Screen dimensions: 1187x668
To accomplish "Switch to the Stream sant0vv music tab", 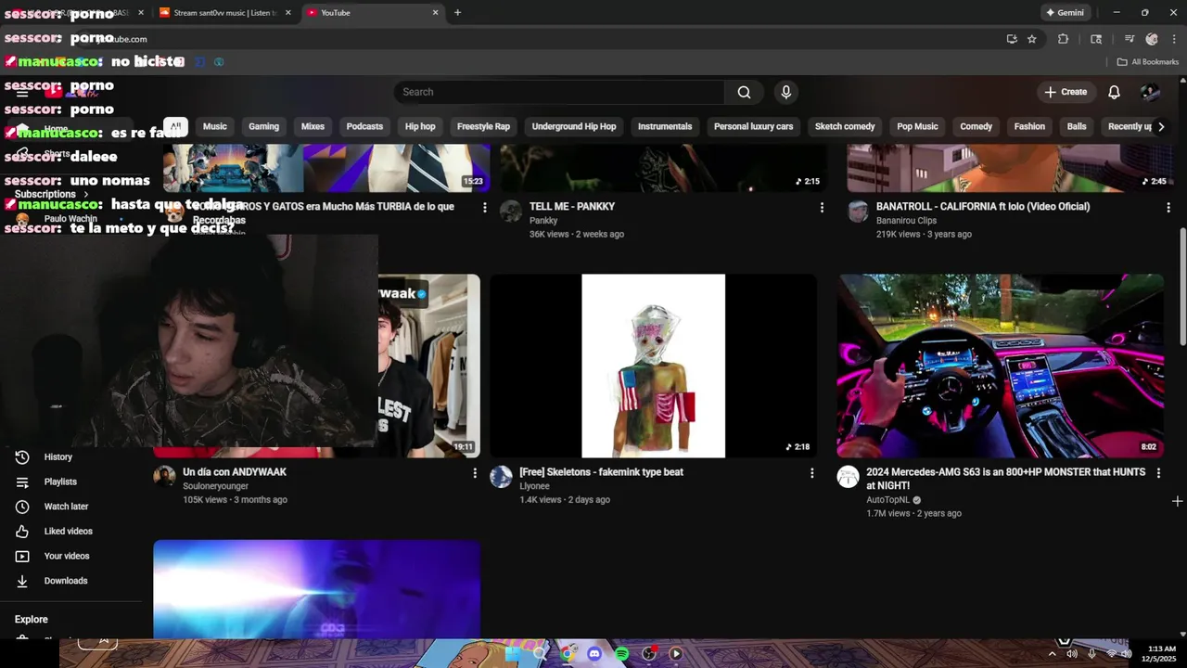I will (223, 13).
